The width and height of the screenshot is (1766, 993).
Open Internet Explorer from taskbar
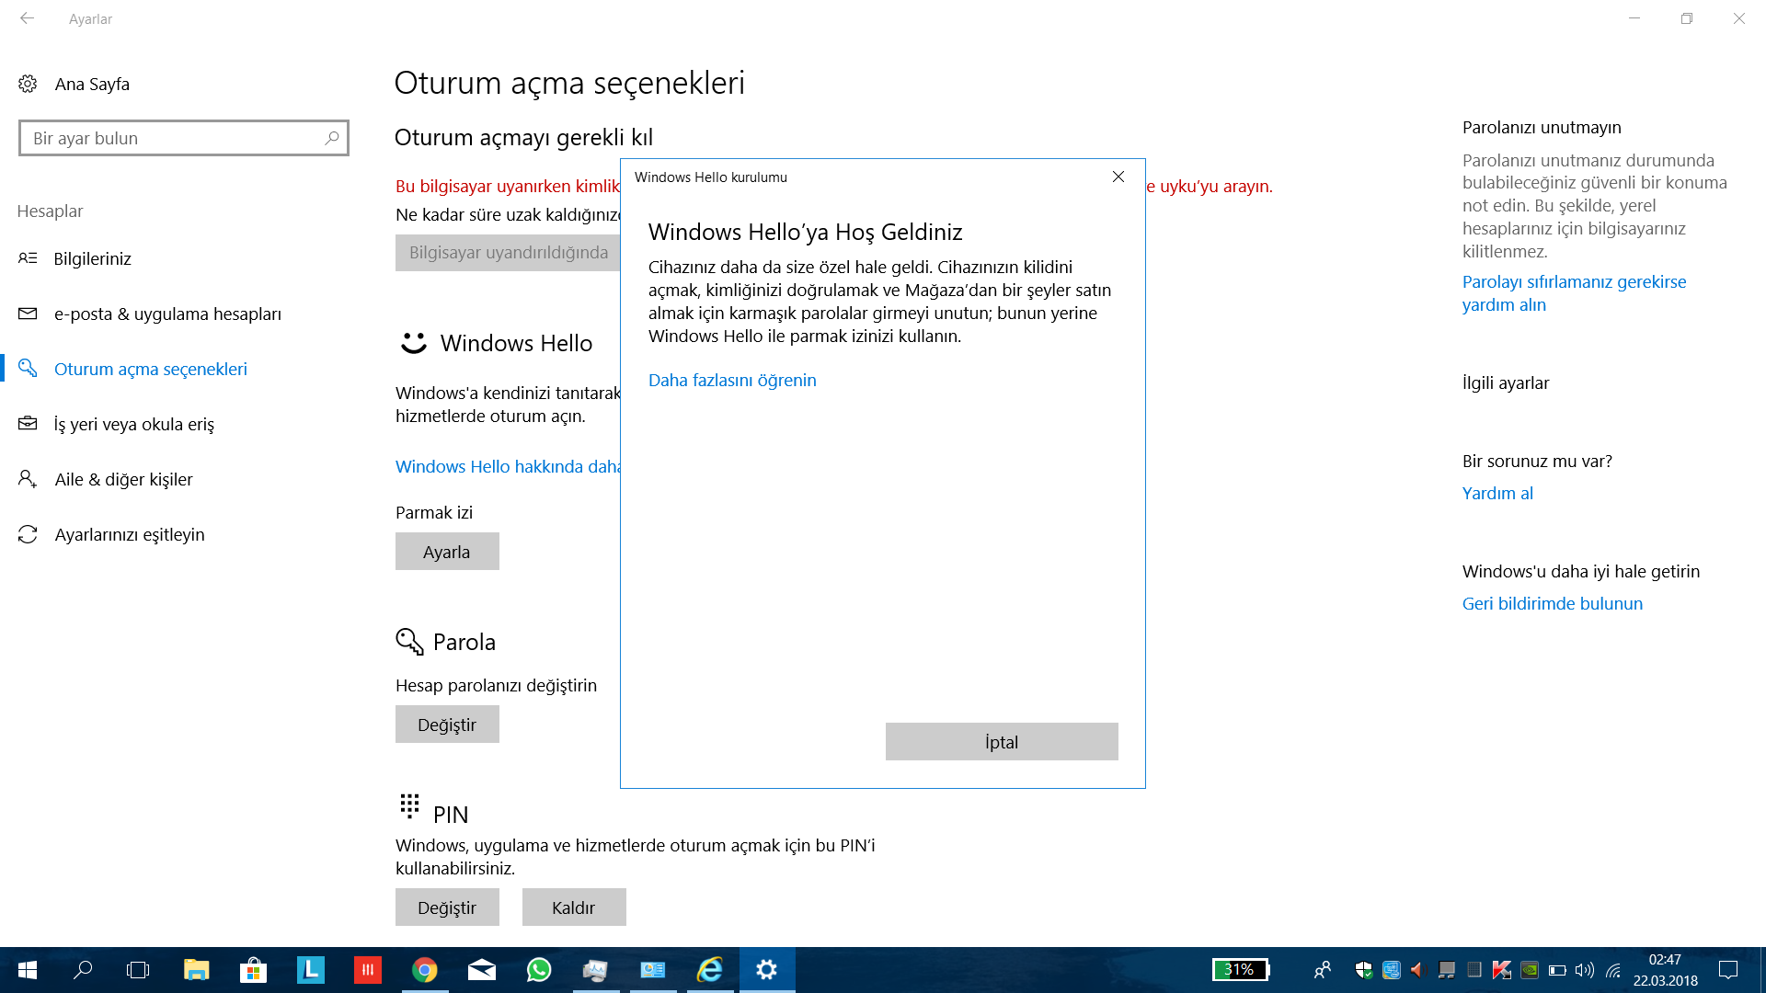710,969
